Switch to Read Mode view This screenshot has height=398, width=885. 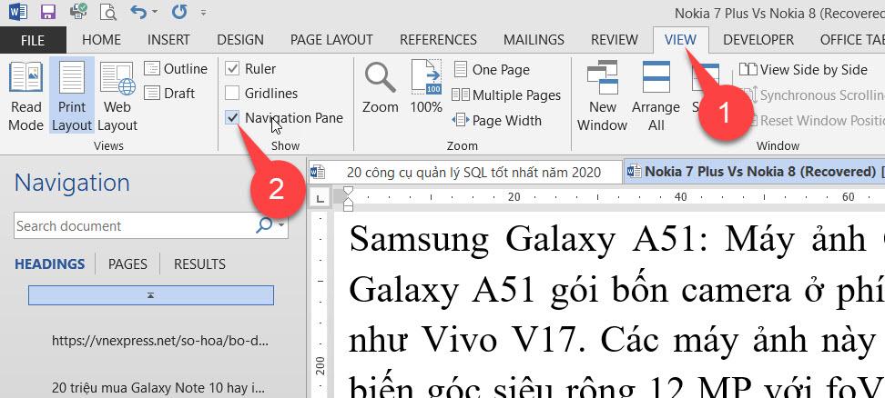[x=26, y=96]
